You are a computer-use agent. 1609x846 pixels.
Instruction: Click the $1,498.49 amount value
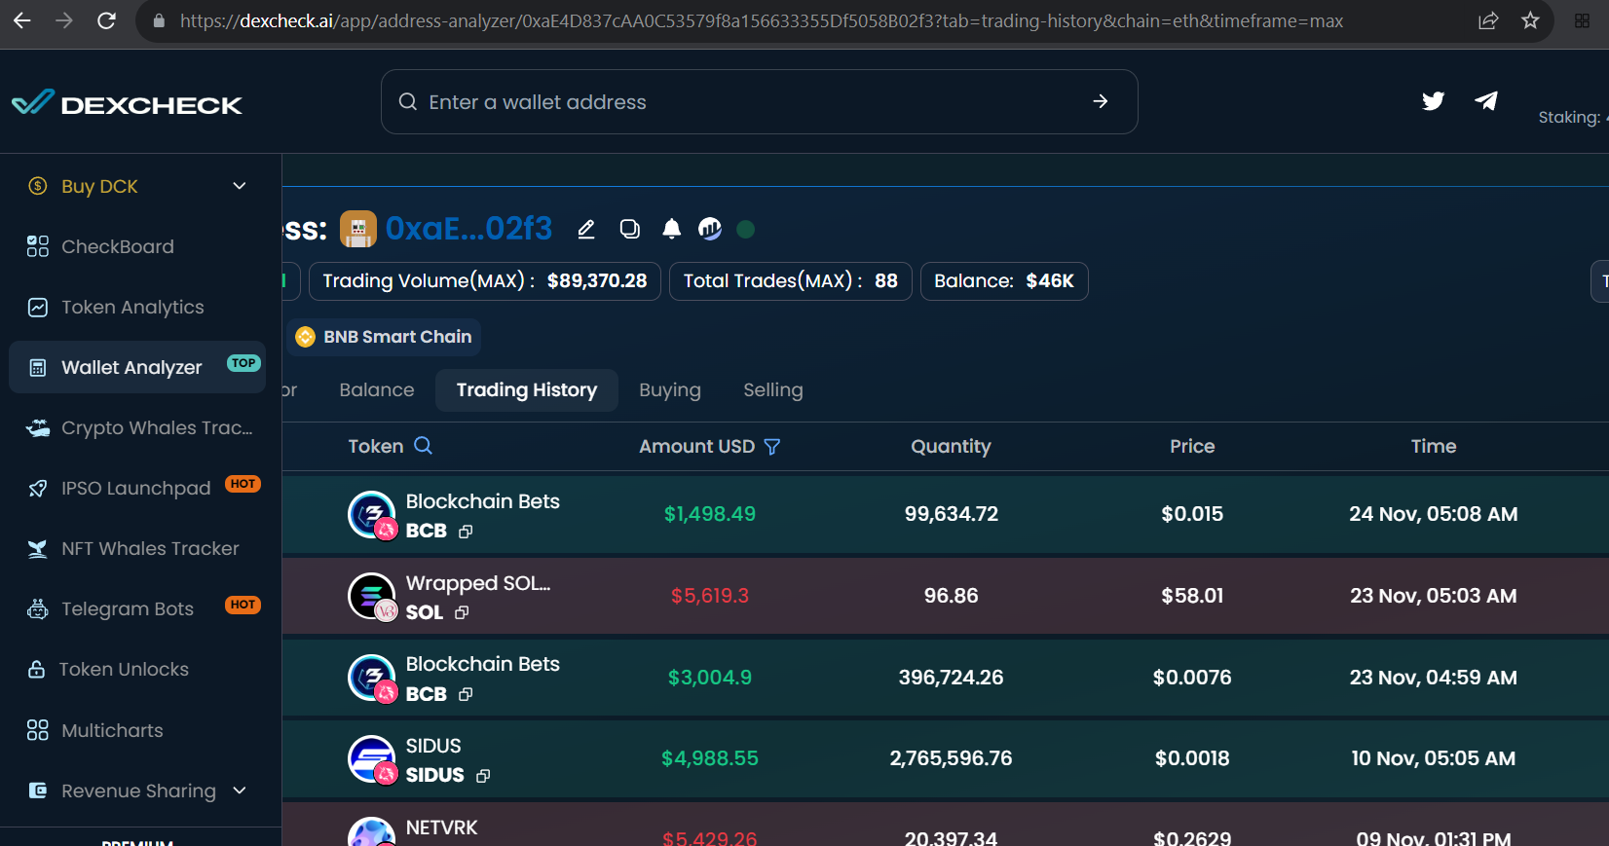pos(710,514)
